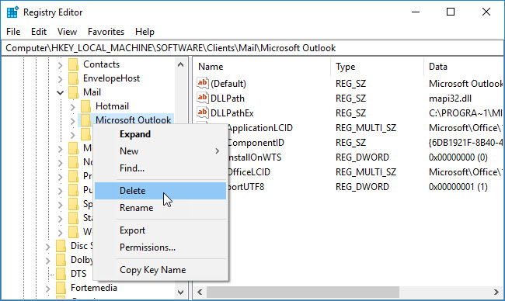505x301 pixels.
Task: Click the Contacts folder icon
Action: [x=74, y=64]
